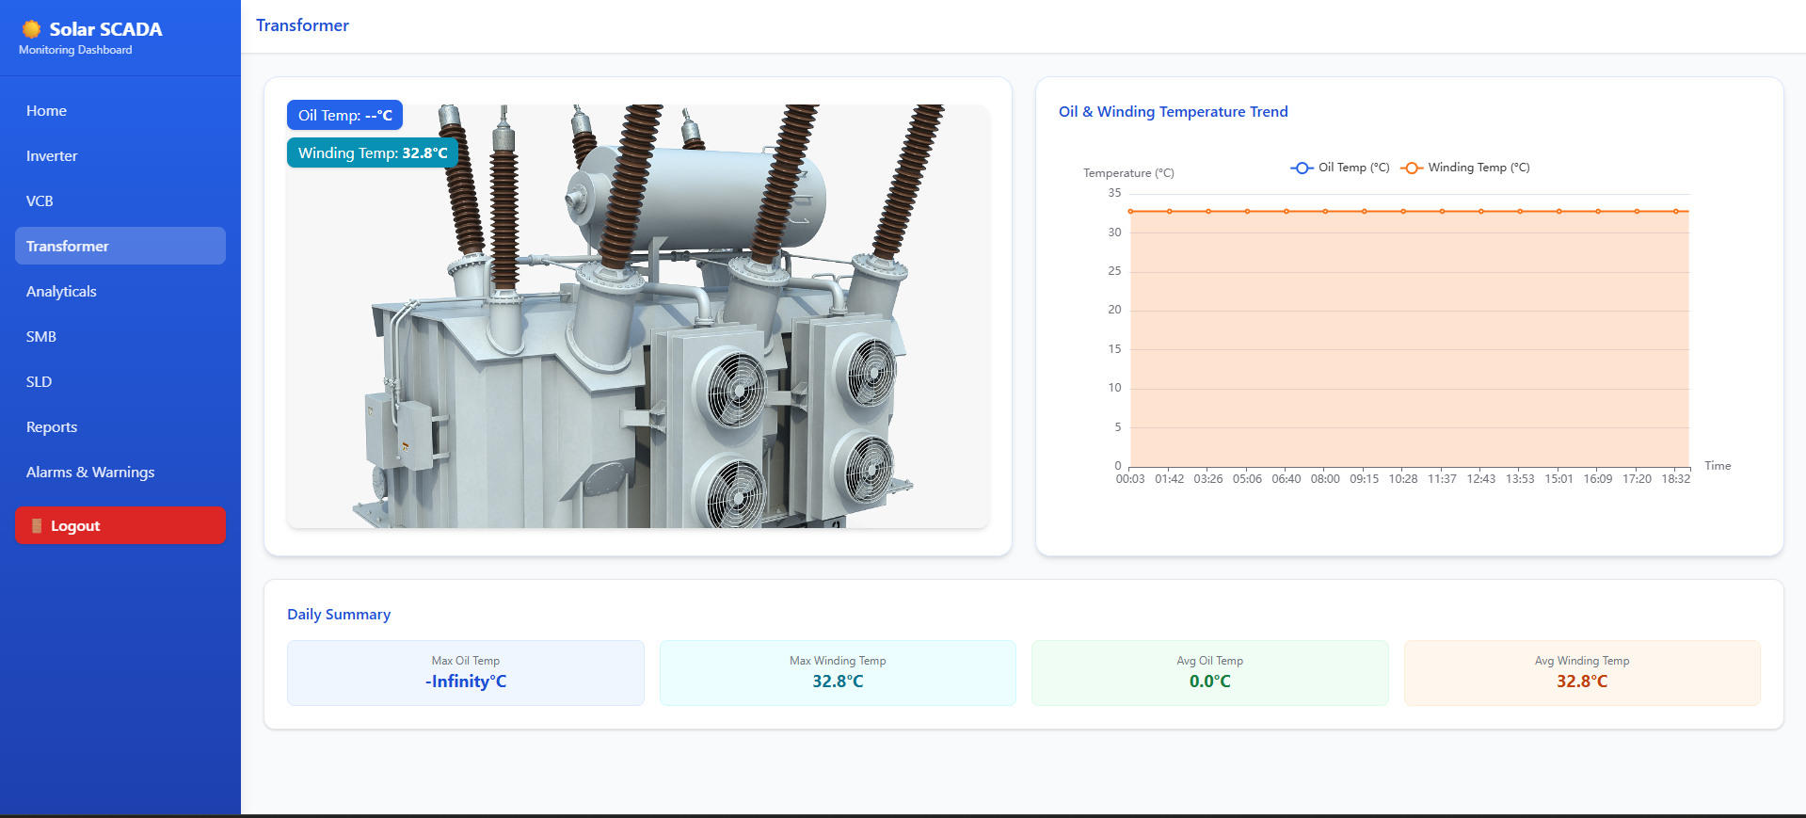Click the Oil Temp badge on image

(344, 115)
